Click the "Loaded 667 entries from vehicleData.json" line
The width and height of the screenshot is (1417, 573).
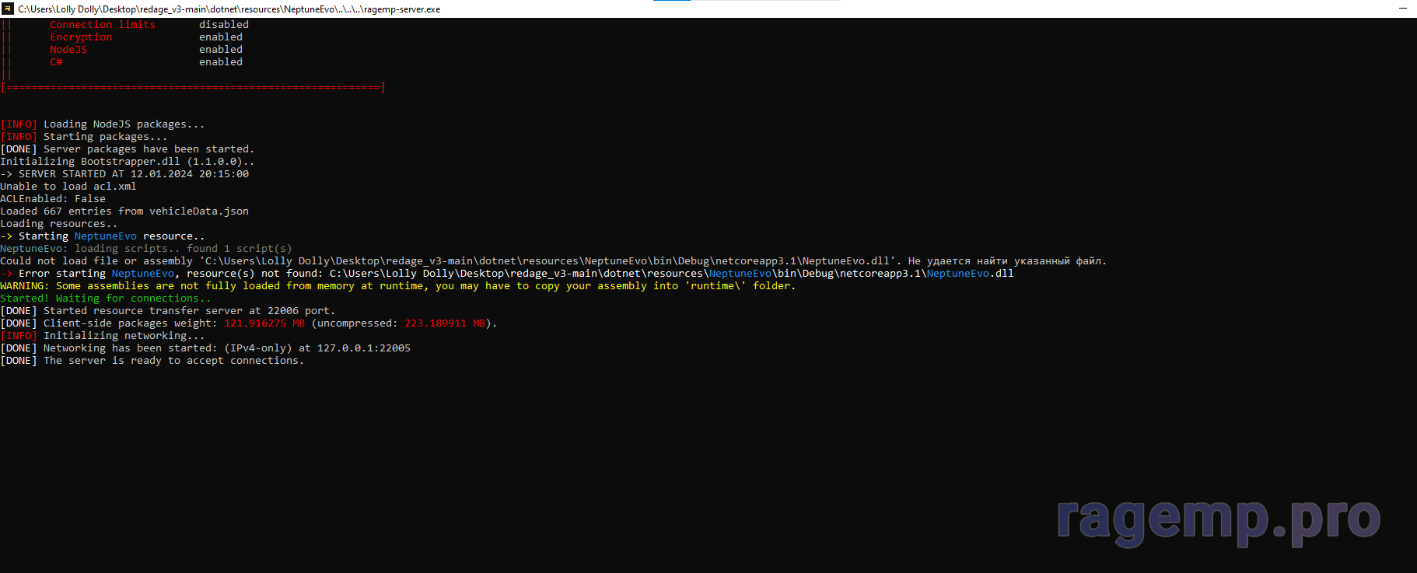(x=124, y=211)
